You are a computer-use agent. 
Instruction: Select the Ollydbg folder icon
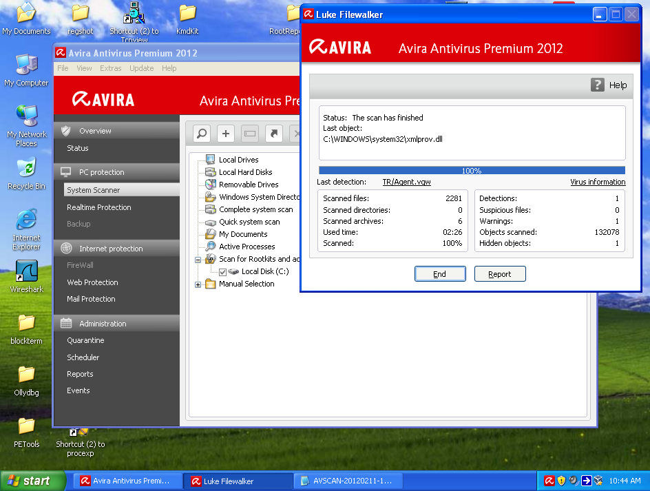[x=26, y=380]
